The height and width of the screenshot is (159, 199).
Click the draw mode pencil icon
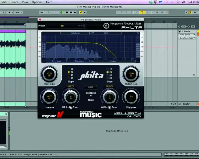coord(186,13)
